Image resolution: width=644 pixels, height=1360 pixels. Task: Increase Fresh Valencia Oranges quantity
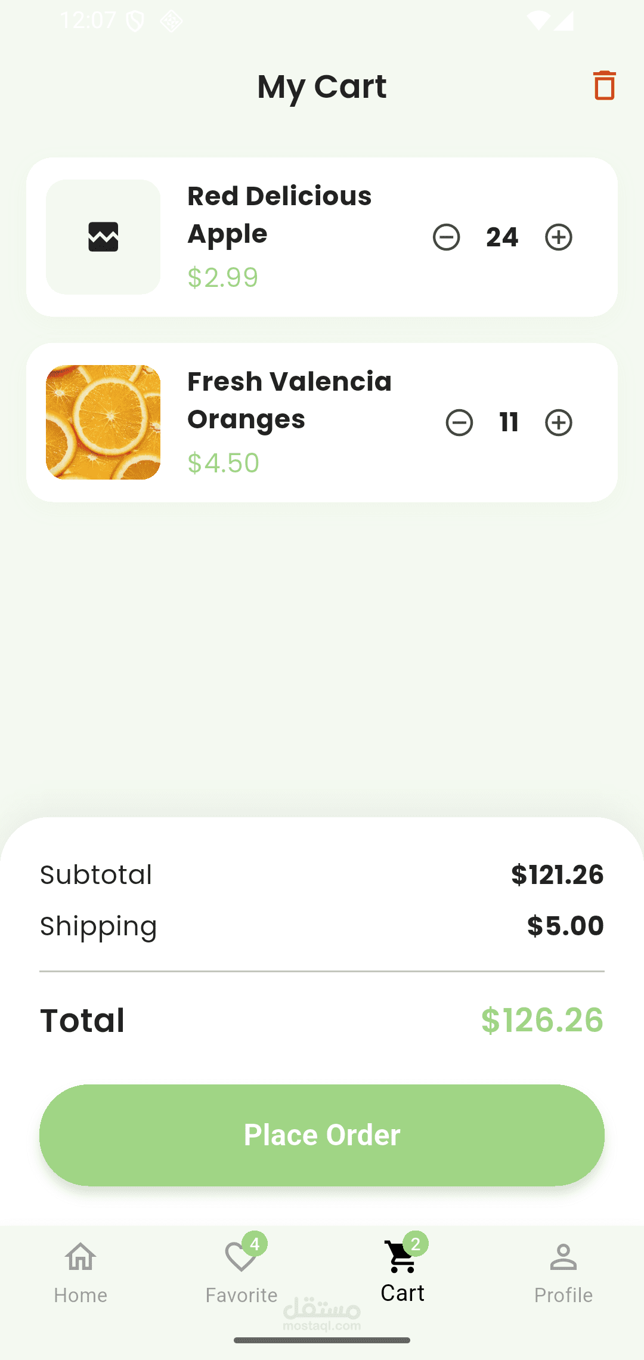559,423
